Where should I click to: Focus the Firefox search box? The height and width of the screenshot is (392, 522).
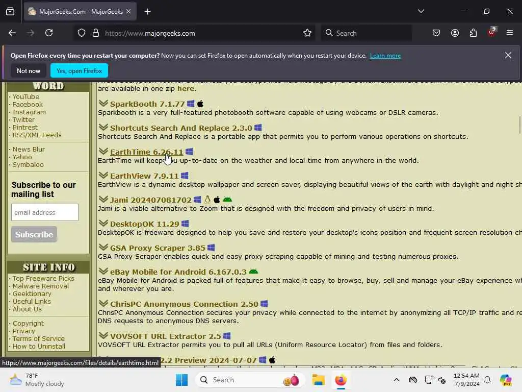367,33
